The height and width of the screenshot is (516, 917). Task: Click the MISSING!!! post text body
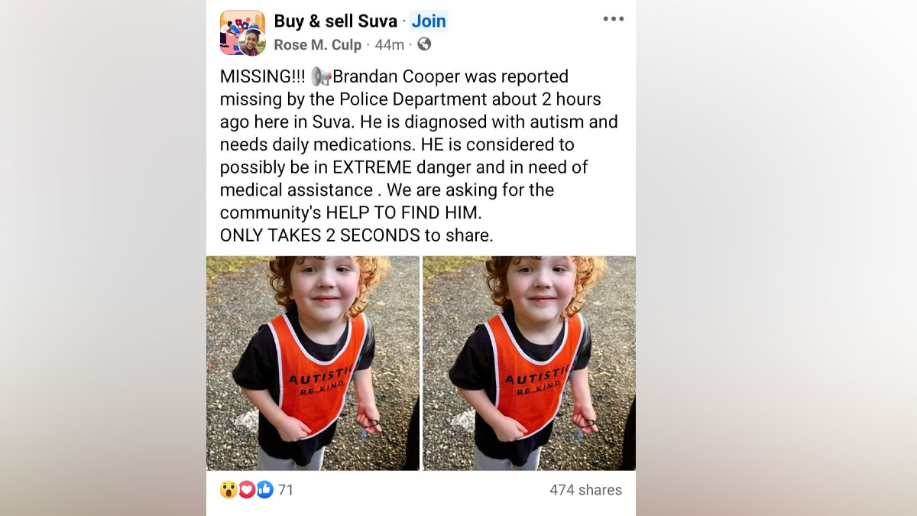420,156
